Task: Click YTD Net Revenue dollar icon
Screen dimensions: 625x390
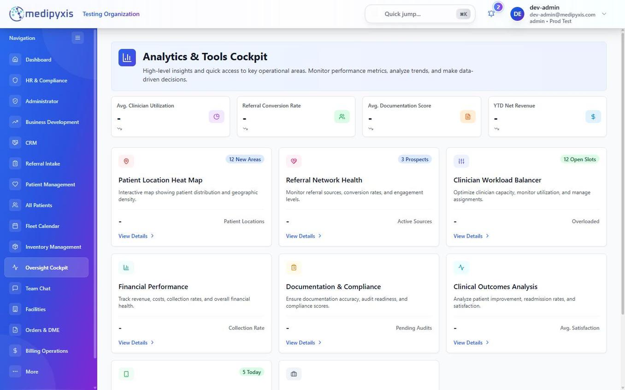Action: [593, 116]
